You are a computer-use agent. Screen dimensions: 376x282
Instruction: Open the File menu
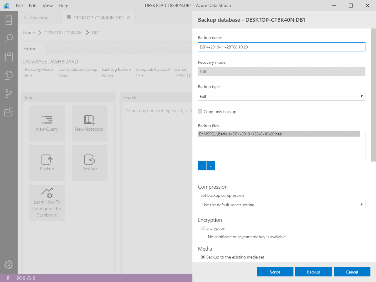click(19, 6)
